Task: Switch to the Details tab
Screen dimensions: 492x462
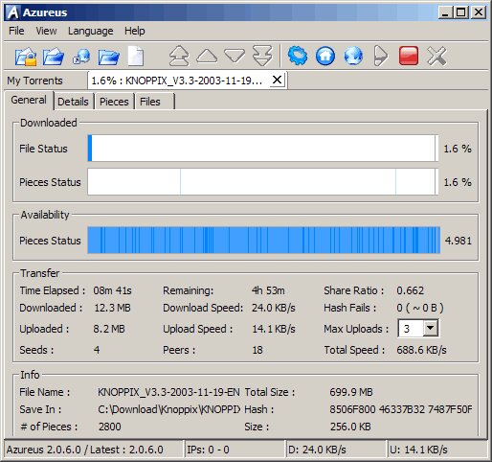Action: point(73,102)
